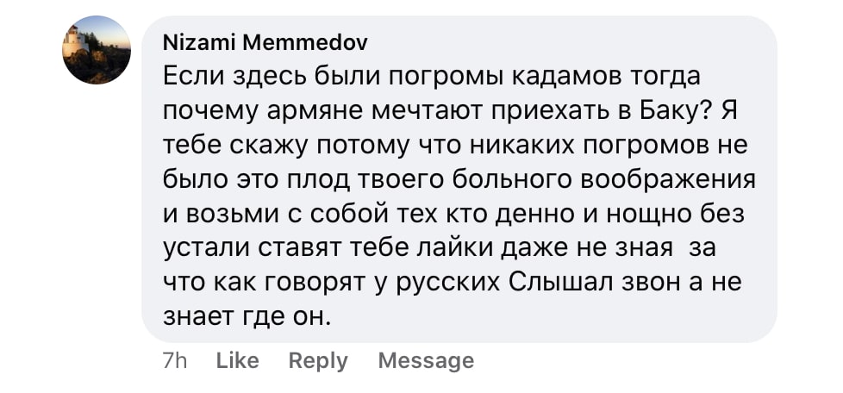843x393 pixels.
Task: Open Nizami Memmedov's profile picture
Action: tap(97, 50)
